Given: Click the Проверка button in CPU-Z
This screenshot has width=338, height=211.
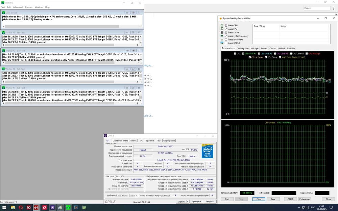Looking at the screenshot, I should point(196,202).
